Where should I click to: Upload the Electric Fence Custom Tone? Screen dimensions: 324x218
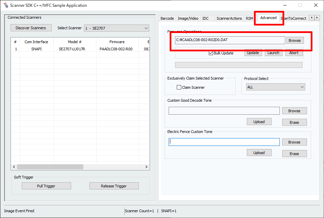[259, 153]
